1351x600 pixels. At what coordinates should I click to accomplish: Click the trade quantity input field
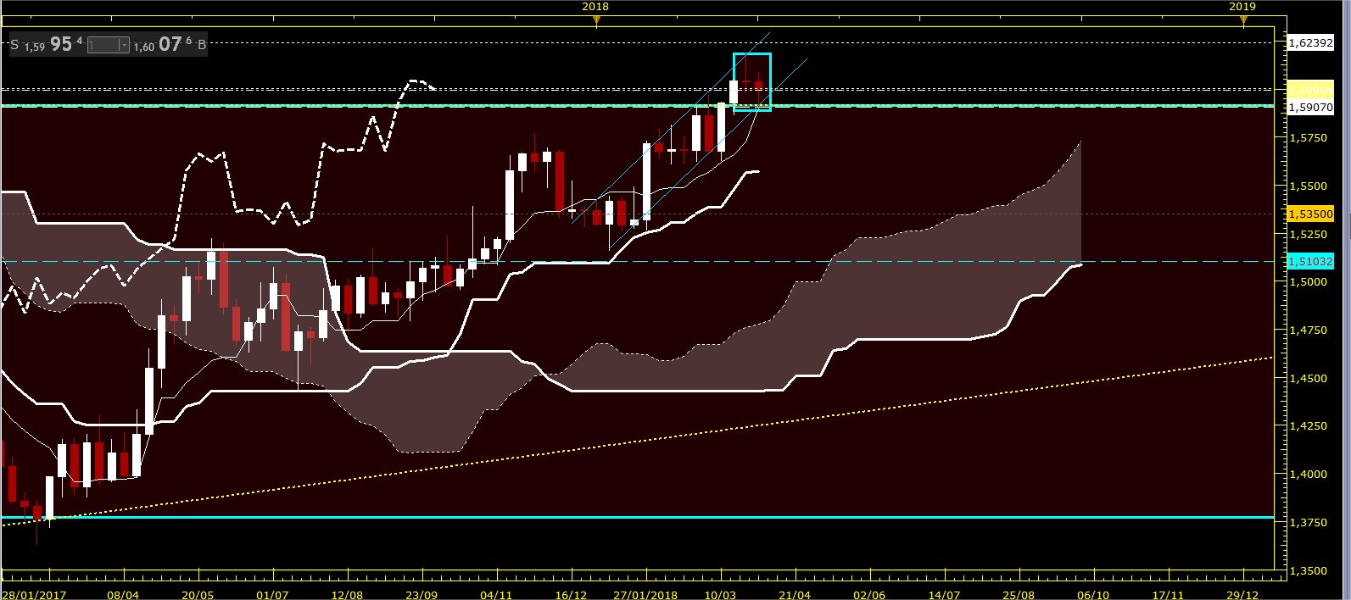[103, 45]
